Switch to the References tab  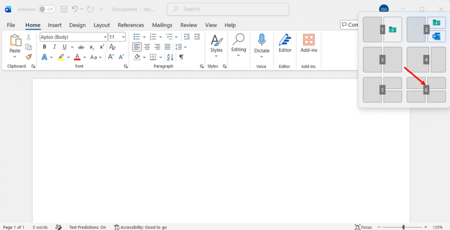tap(131, 25)
